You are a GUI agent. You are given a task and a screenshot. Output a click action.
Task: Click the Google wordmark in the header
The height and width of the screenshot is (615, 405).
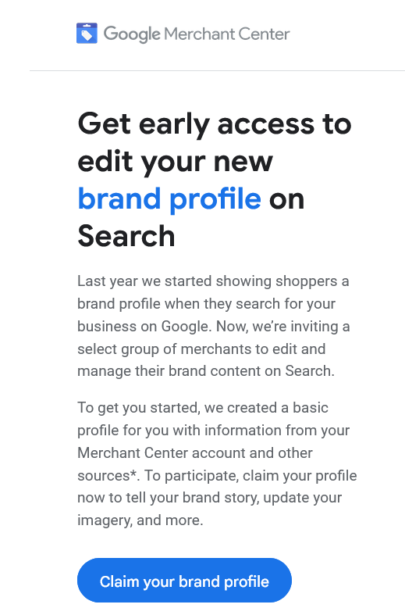click(x=132, y=34)
